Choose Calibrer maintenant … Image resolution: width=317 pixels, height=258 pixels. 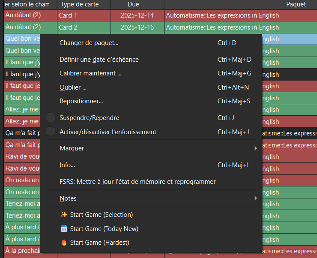tap(151, 73)
